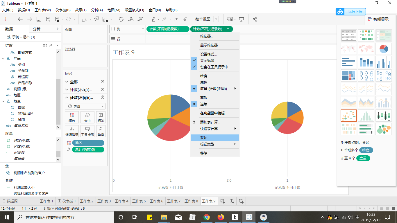Toggle the 智能显示 panel button
397x223 pixels.
click(x=378, y=19)
